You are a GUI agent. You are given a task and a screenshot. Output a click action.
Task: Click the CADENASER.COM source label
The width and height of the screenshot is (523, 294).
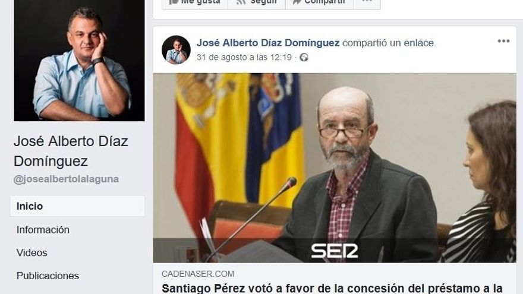tap(198, 274)
